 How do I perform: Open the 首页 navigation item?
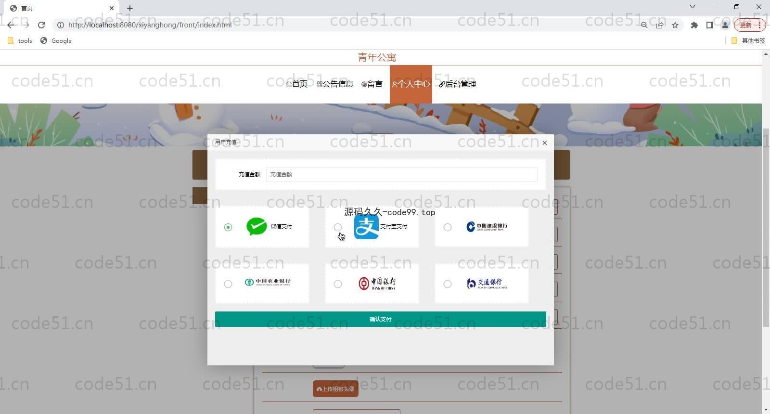pos(297,84)
